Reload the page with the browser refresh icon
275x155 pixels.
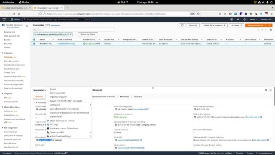pyautogui.click(x=14, y=14)
